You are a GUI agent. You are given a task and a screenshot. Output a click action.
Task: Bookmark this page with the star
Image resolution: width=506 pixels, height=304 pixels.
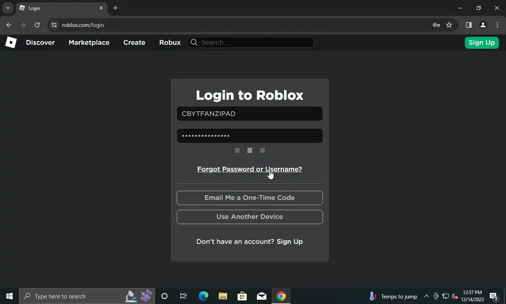click(x=449, y=25)
